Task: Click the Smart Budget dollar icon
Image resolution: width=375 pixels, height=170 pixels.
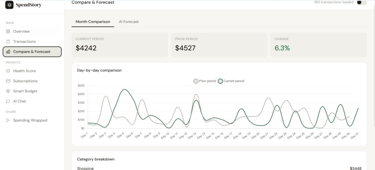Action: [x=8, y=91]
